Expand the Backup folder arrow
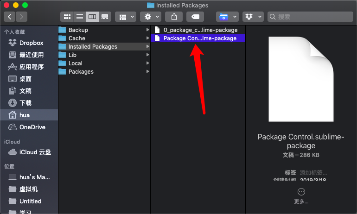The width and height of the screenshot is (357, 214). pyautogui.click(x=147, y=30)
